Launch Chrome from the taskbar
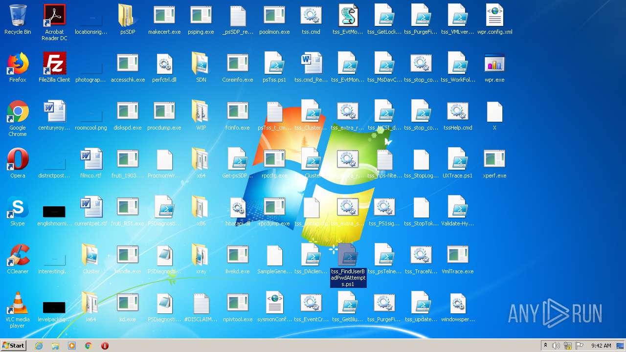 coord(89,346)
